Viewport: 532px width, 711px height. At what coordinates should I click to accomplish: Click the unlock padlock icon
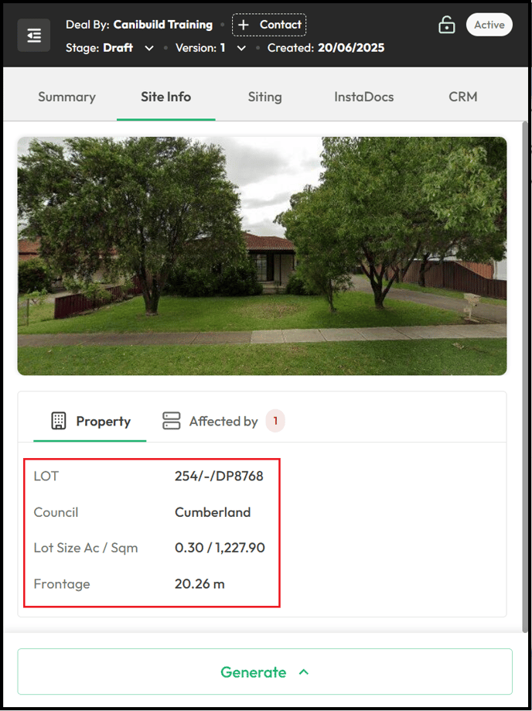[447, 25]
